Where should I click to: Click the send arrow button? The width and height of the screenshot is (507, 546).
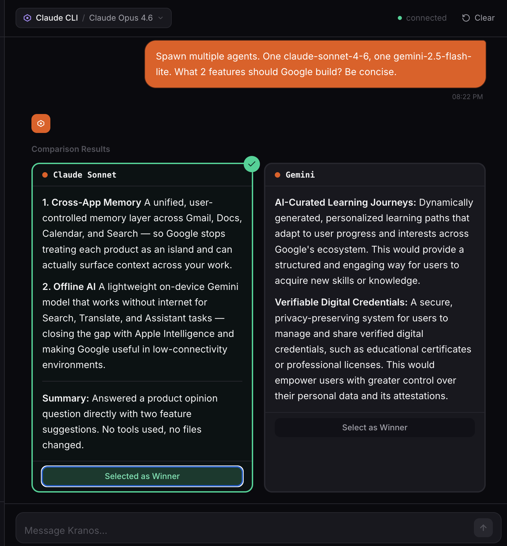pyautogui.click(x=483, y=528)
